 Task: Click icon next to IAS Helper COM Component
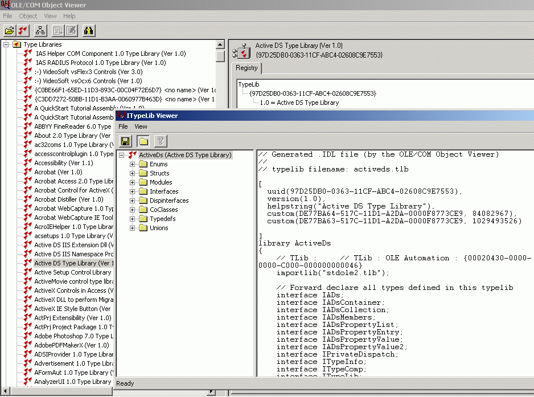click(x=27, y=54)
